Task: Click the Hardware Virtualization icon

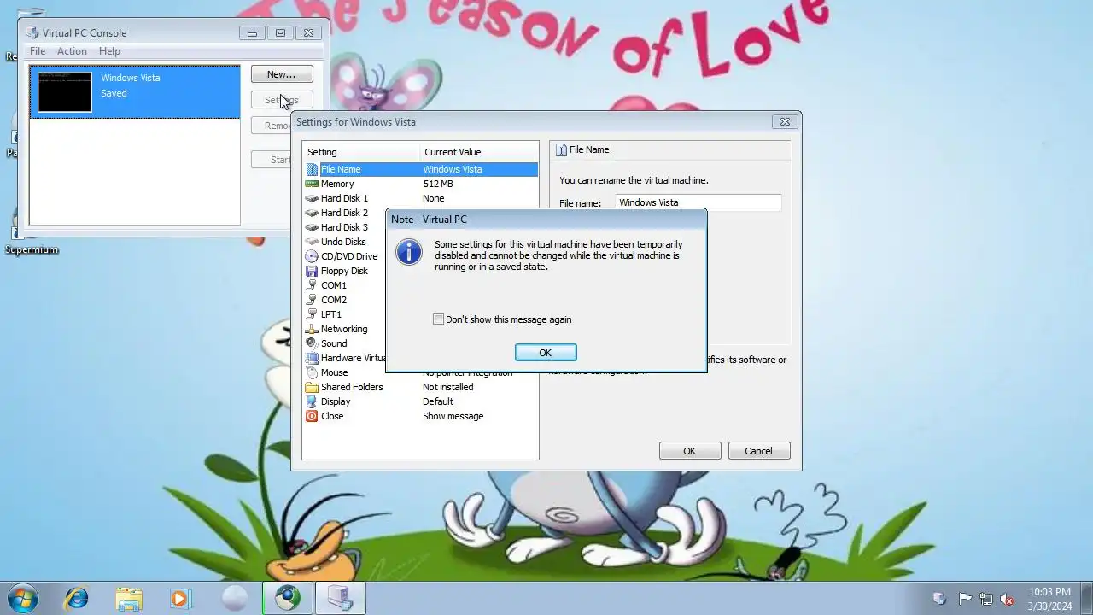Action: (312, 358)
